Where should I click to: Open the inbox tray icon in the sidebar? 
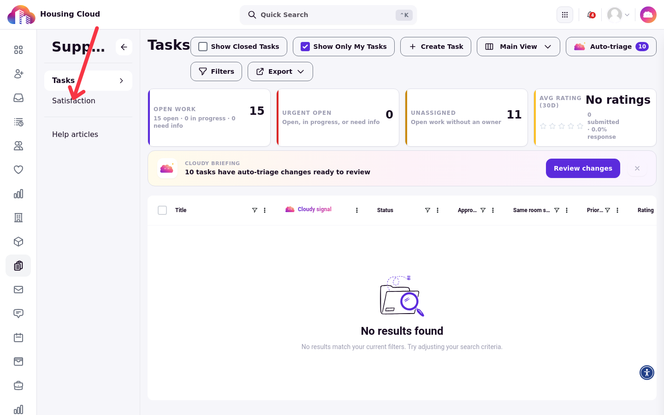click(18, 98)
